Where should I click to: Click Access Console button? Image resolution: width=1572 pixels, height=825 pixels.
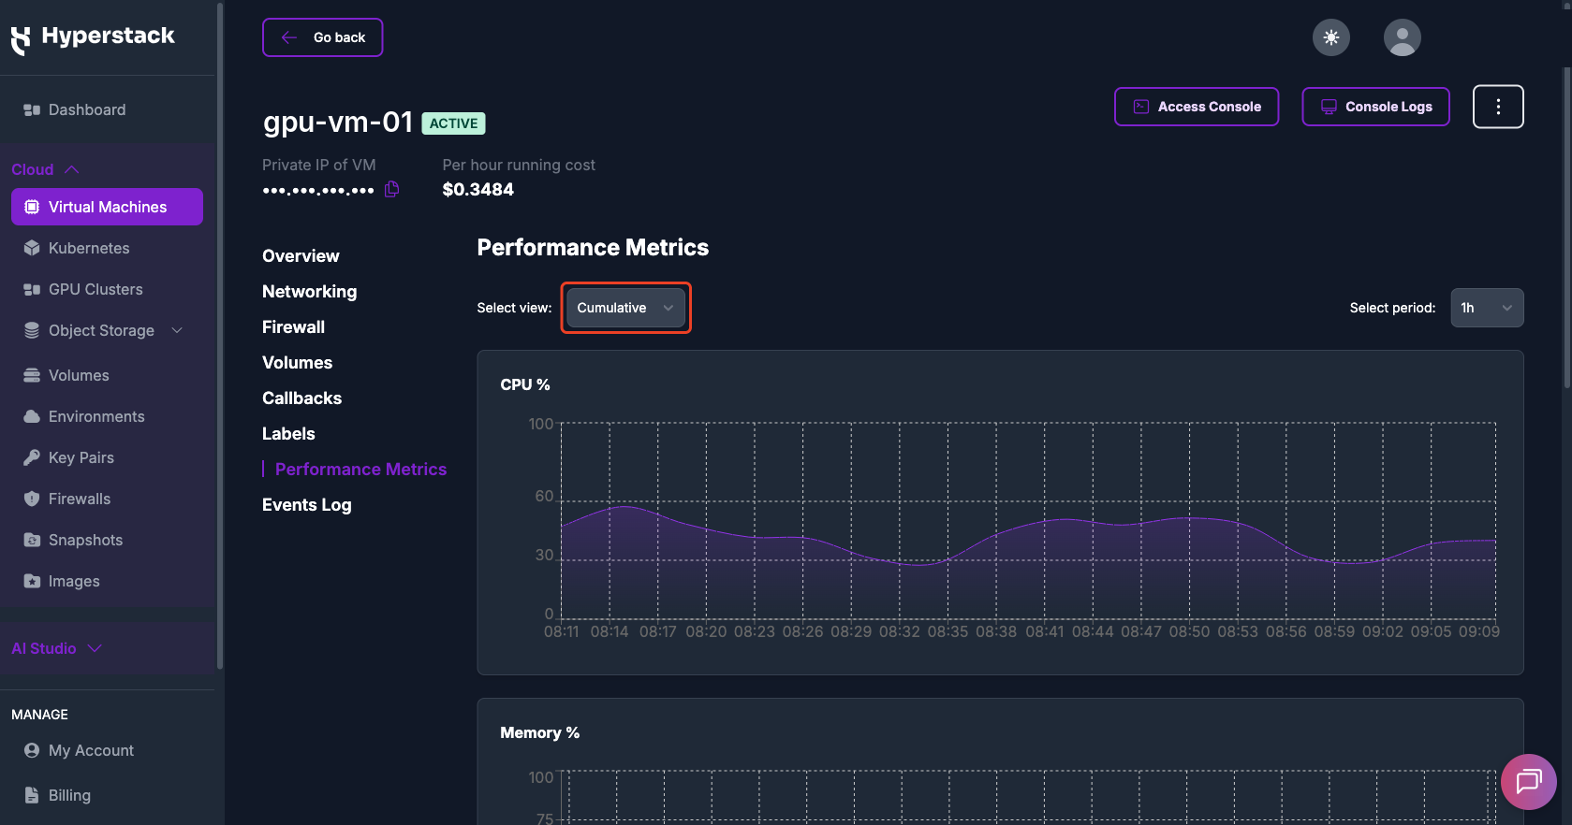tap(1197, 107)
